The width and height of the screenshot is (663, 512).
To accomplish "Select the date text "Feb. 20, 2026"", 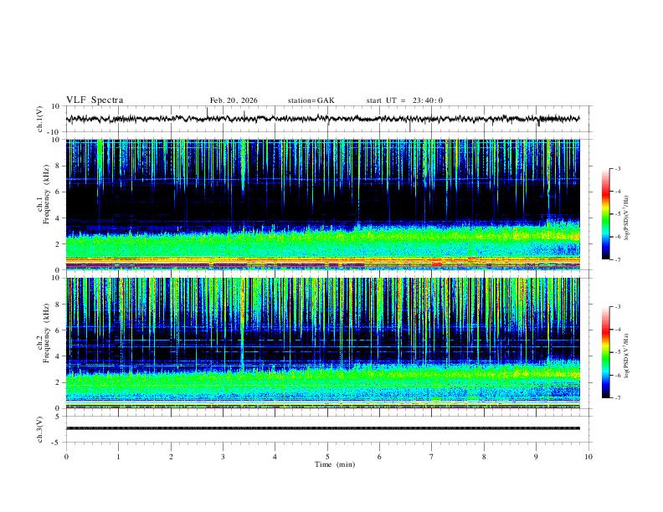I will click(x=234, y=100).
